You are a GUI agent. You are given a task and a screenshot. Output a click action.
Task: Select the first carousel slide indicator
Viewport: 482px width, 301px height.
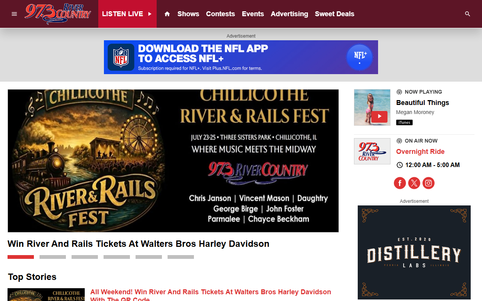[x=21, y=257]
